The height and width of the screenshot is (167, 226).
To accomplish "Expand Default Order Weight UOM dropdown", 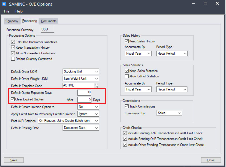I will click(x=81, y=79).
